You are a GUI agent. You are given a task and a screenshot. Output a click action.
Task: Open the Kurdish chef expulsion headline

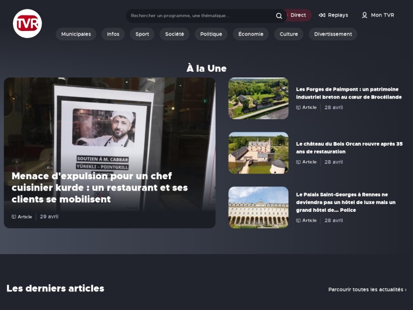(100, 188)
